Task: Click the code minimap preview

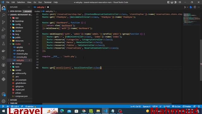Action: tap(192, 19)
